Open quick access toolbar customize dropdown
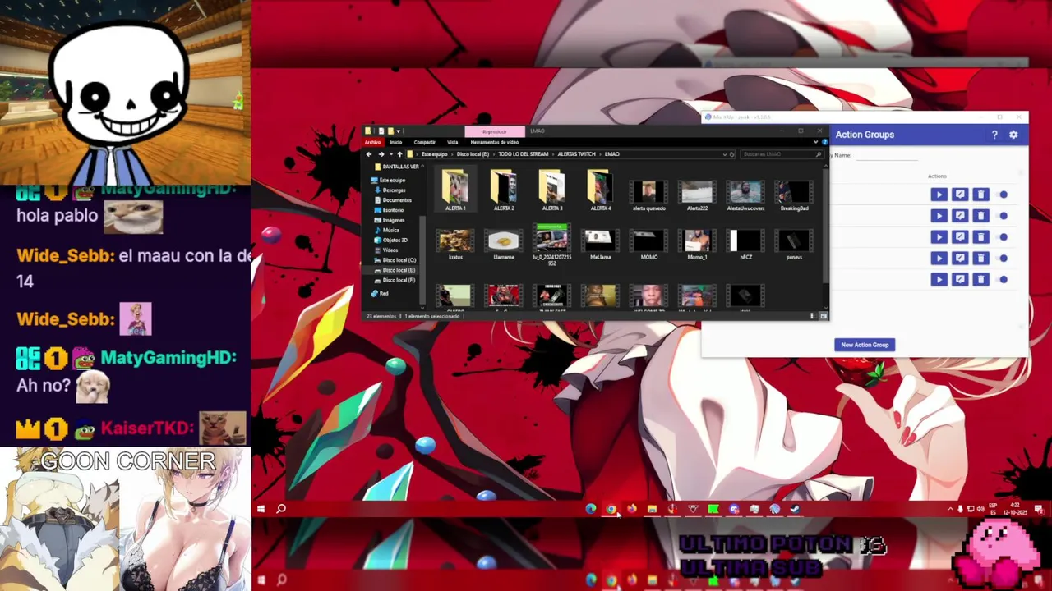This screenshot has width=1052, height=591. [399, 131]
